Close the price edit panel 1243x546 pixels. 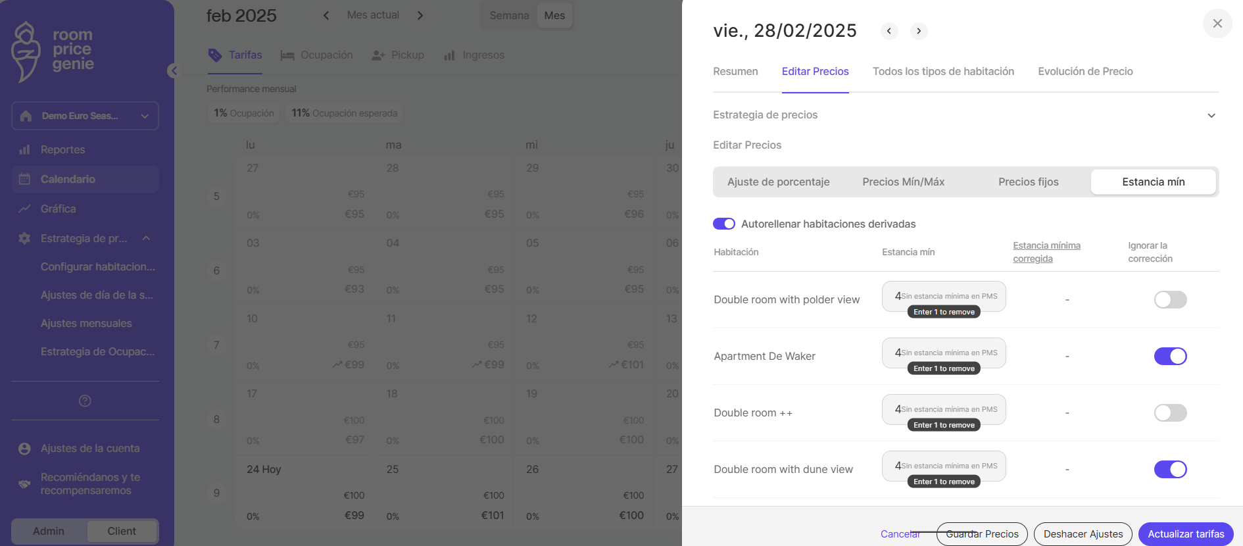[1217, 24]
